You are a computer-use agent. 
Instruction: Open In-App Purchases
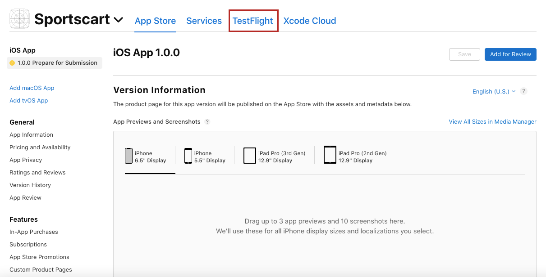pos(34,232)
